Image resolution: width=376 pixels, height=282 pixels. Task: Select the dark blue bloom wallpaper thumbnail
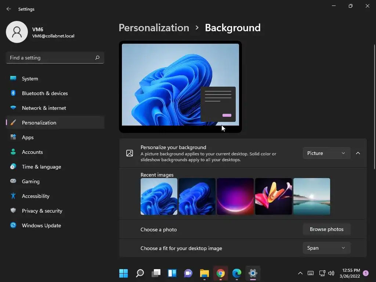tap(197, 196)
